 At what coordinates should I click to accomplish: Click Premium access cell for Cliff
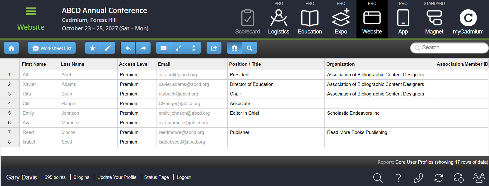click(x=137, y=104)
